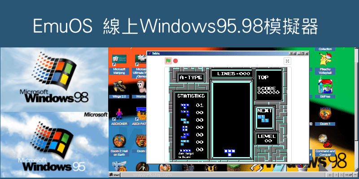359x179 pixels.
Task: Click the Minecraft grass block icon
Action: point(233,167)
